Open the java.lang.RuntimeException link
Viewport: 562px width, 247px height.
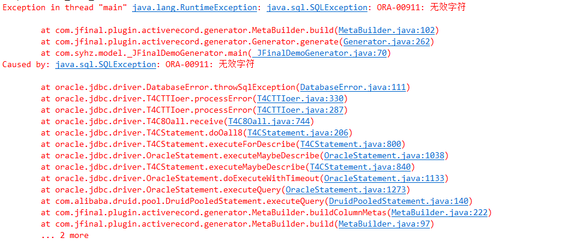pos(195,8)
